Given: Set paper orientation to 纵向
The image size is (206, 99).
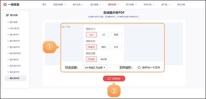Looking at the screenshot, I should (116, 47).
